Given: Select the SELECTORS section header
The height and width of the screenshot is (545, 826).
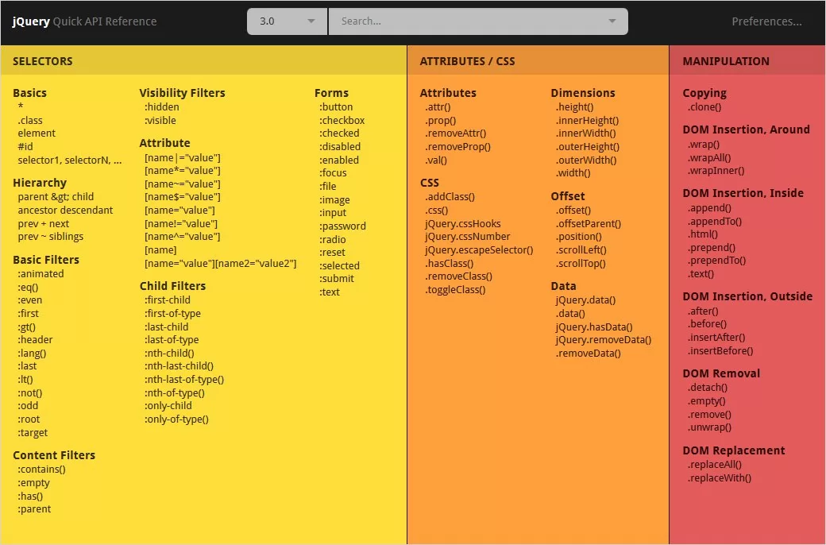Looking at the screenshot, I should pyautogui.click(x=43, y=61).
